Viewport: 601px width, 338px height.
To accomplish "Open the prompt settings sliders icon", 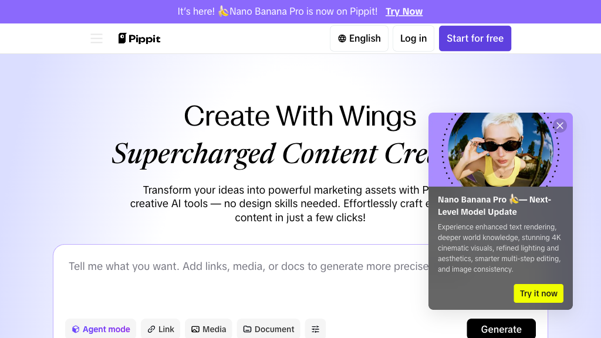I will pyautogui.click(x=315, y=329).
